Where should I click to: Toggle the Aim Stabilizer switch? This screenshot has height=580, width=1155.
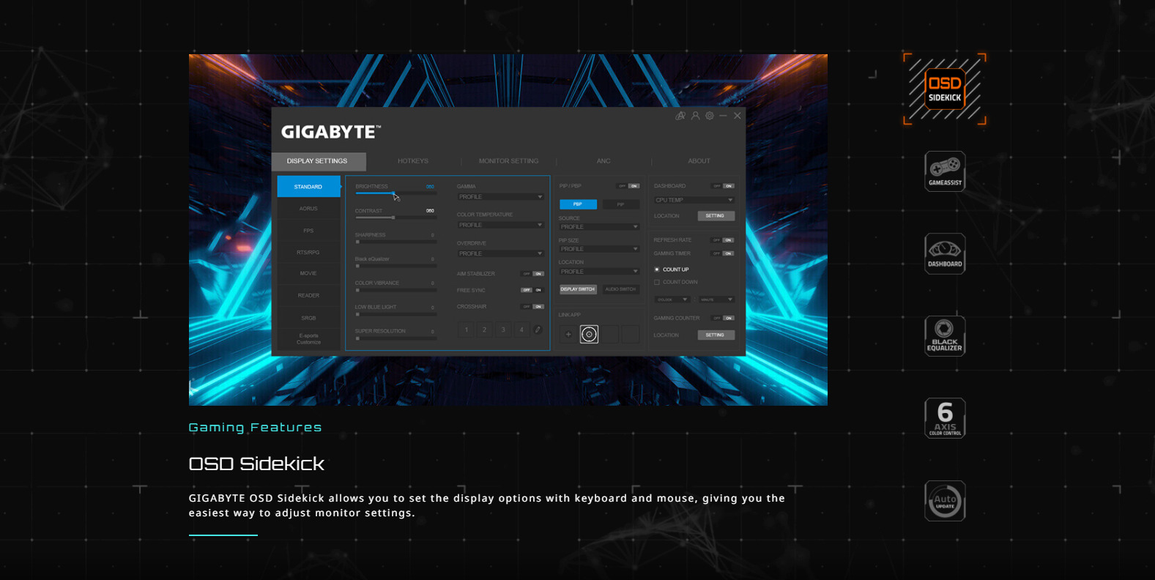coord(532,274)
